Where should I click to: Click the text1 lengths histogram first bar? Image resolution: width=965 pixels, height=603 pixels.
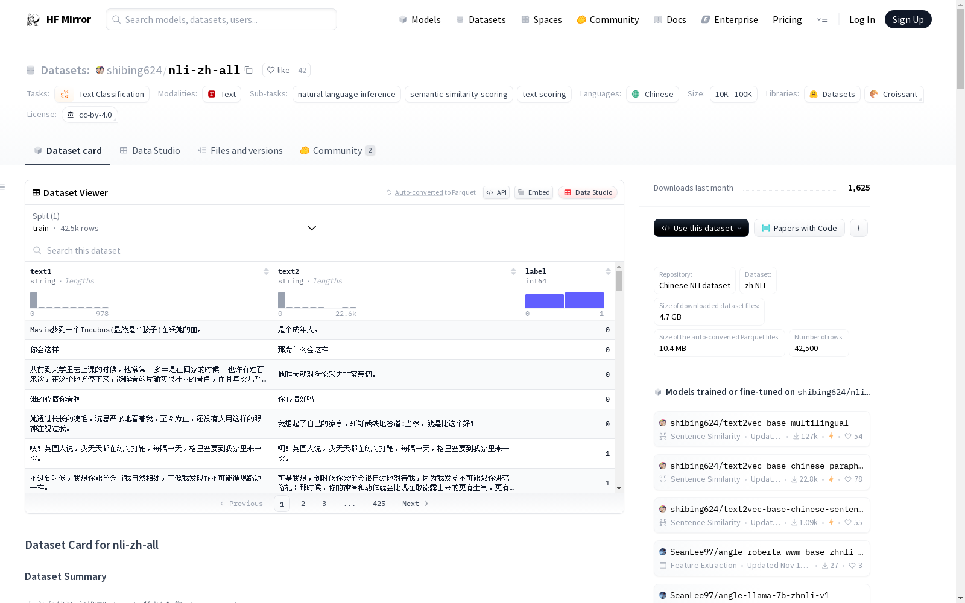(34, 300)
